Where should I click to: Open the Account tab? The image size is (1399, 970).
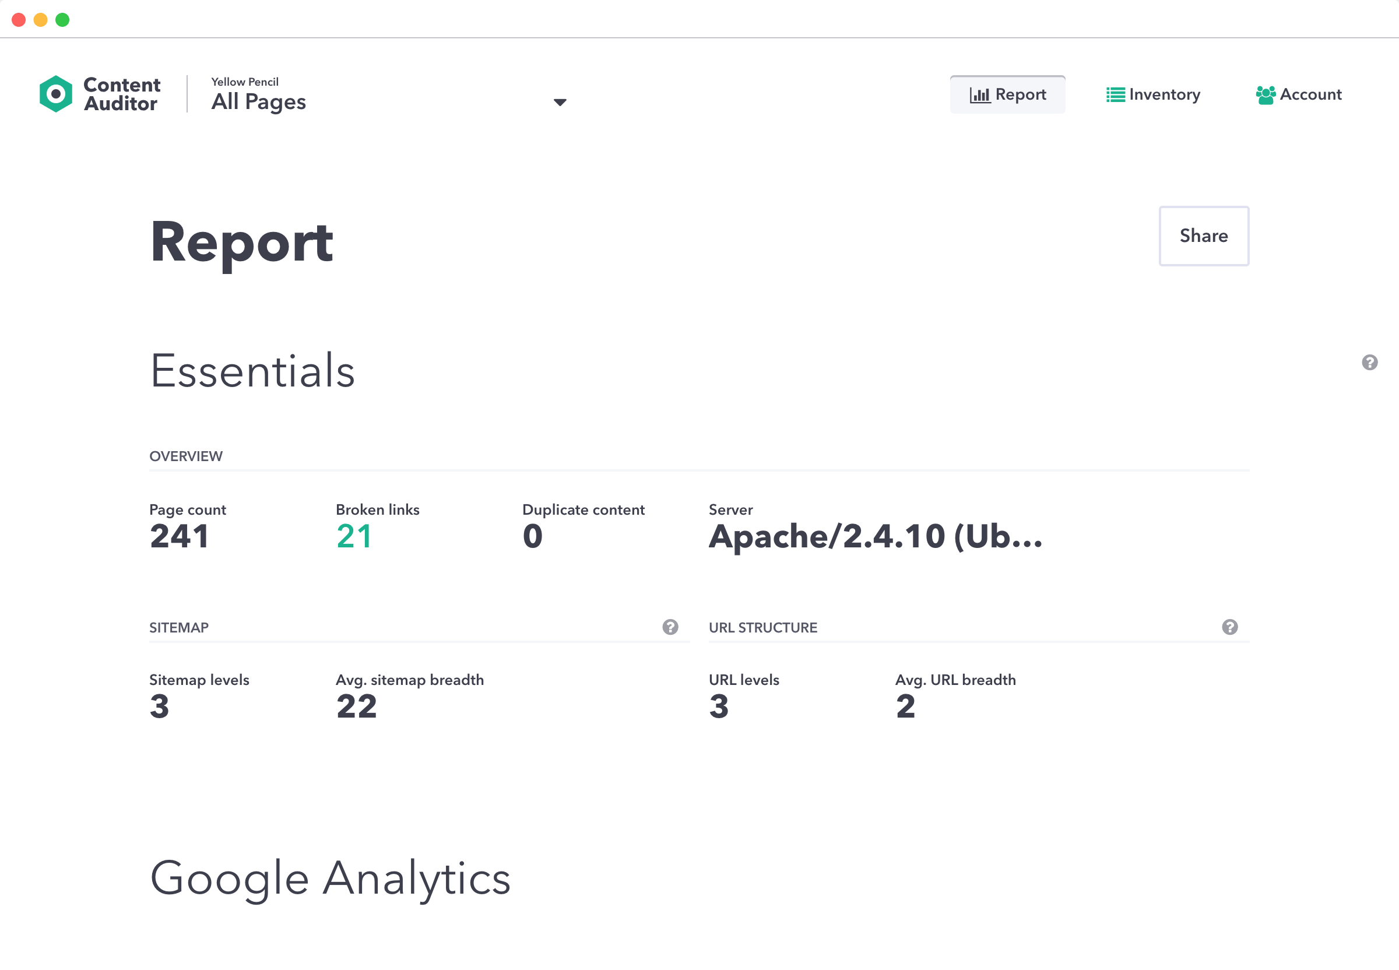1310,95
